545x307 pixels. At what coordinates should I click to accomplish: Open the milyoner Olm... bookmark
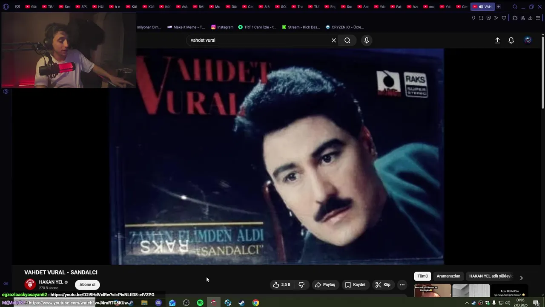(149, 27)
